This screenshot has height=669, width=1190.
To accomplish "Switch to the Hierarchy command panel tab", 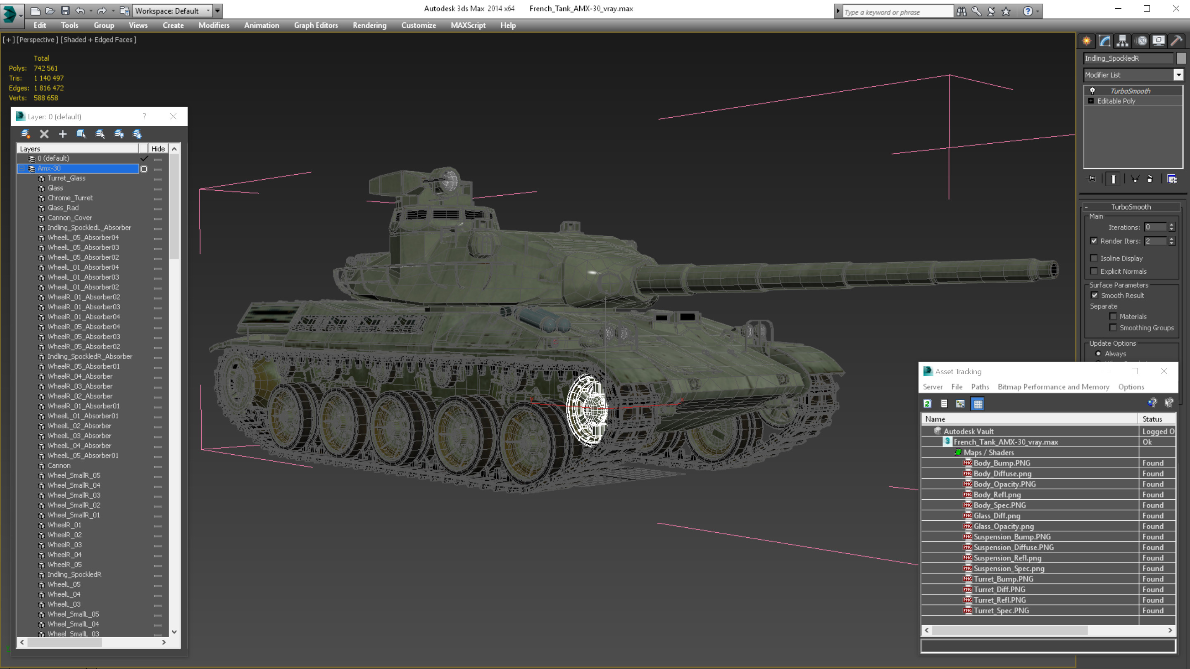I will (x=1123, y=40).
